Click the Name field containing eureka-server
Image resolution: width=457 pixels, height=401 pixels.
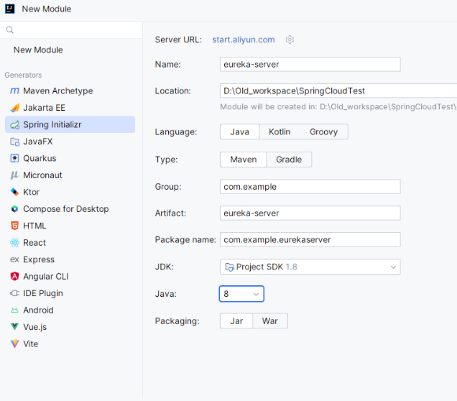pyautogui.click(x=310, y=64)
